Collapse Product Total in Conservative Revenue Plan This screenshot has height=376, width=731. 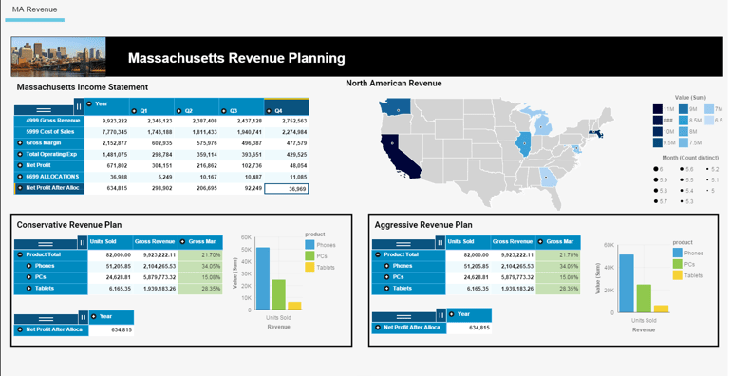(20, 254)
